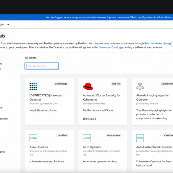
Task: Click the Hazelcast dotted grid logo
Action: [x=33, y=86]
